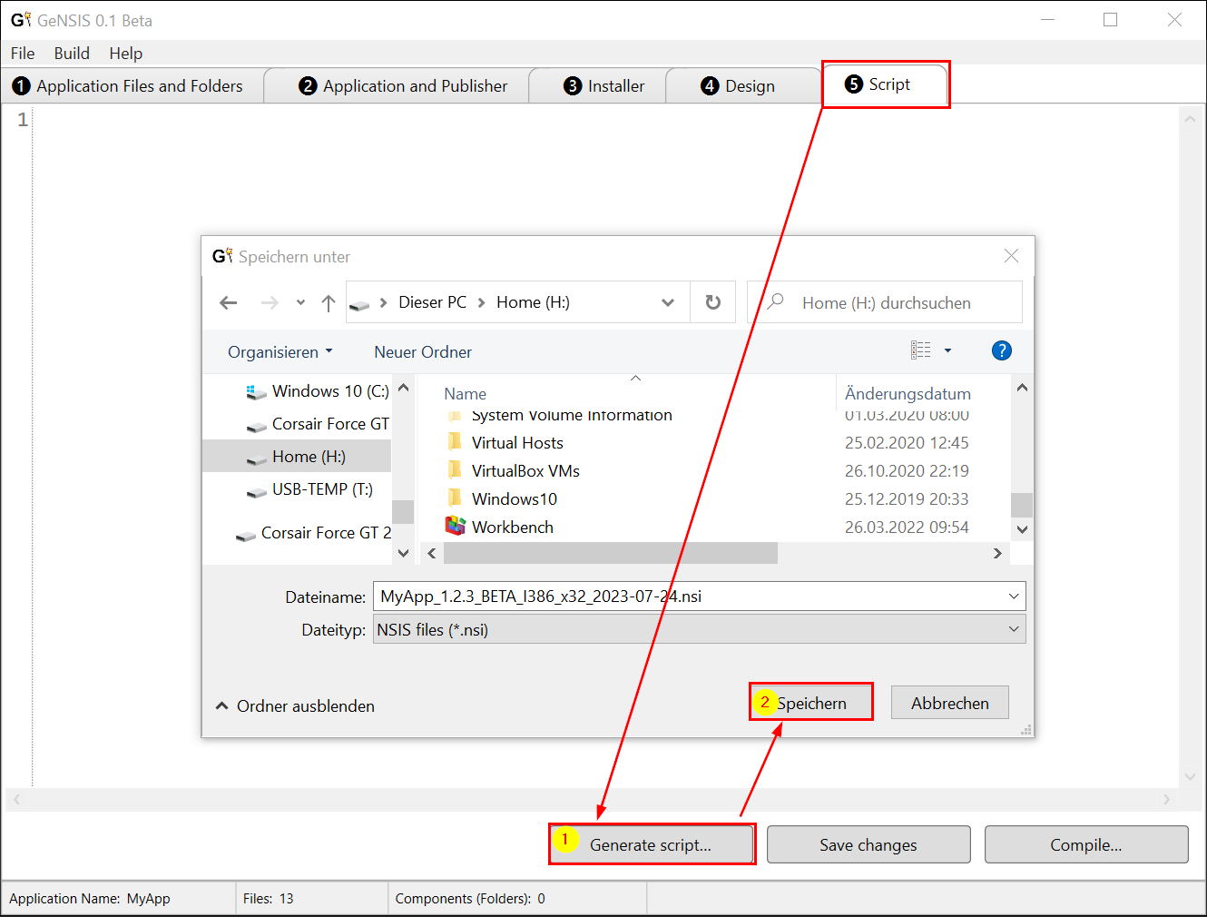Select the Workbench folder

513,528
